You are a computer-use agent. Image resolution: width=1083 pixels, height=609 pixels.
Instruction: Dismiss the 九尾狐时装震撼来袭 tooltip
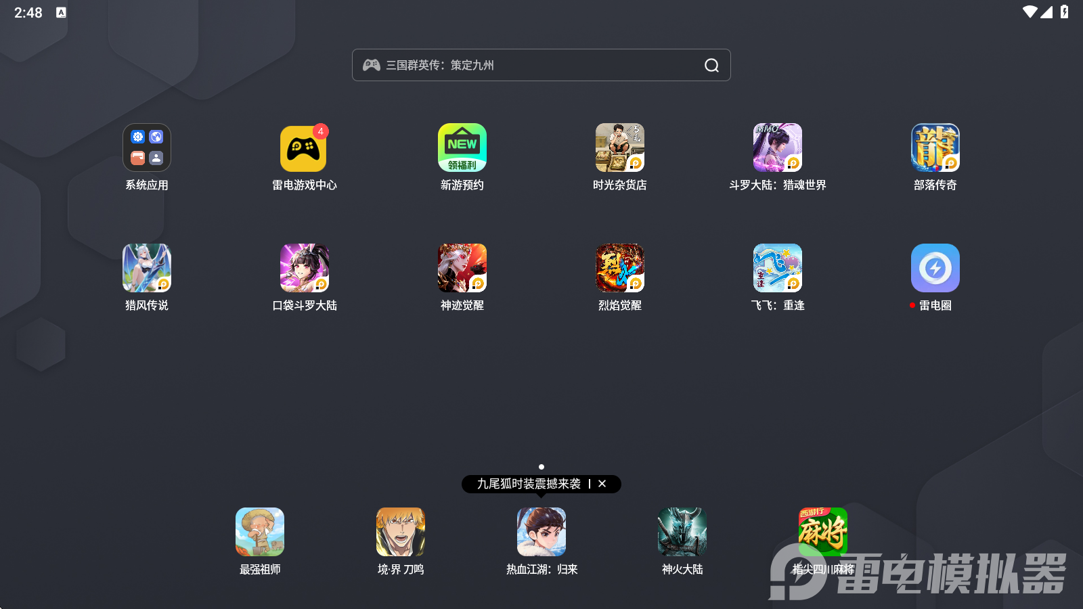(602, 484)
